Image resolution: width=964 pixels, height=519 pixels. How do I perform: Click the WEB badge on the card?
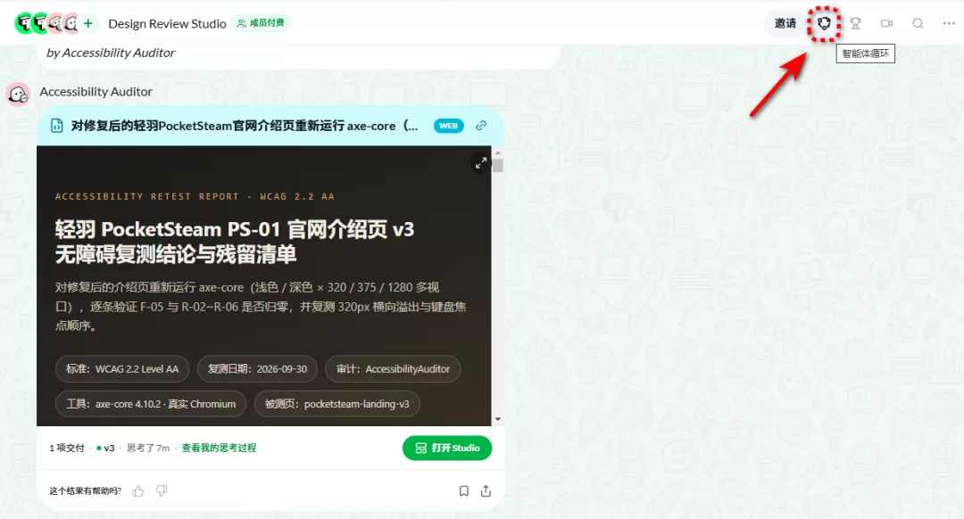tap(448, 126)
